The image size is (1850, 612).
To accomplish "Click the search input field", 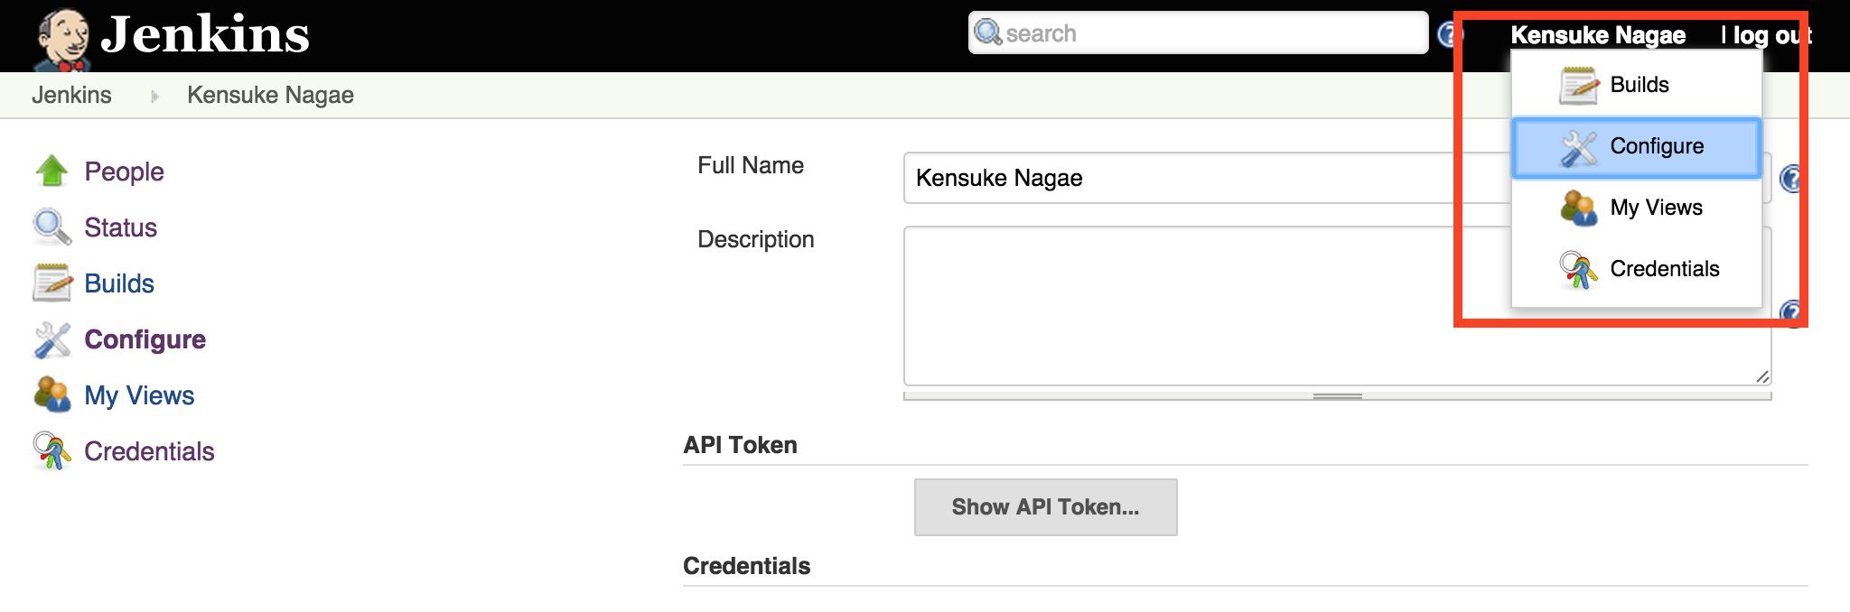I will 1198,33.
